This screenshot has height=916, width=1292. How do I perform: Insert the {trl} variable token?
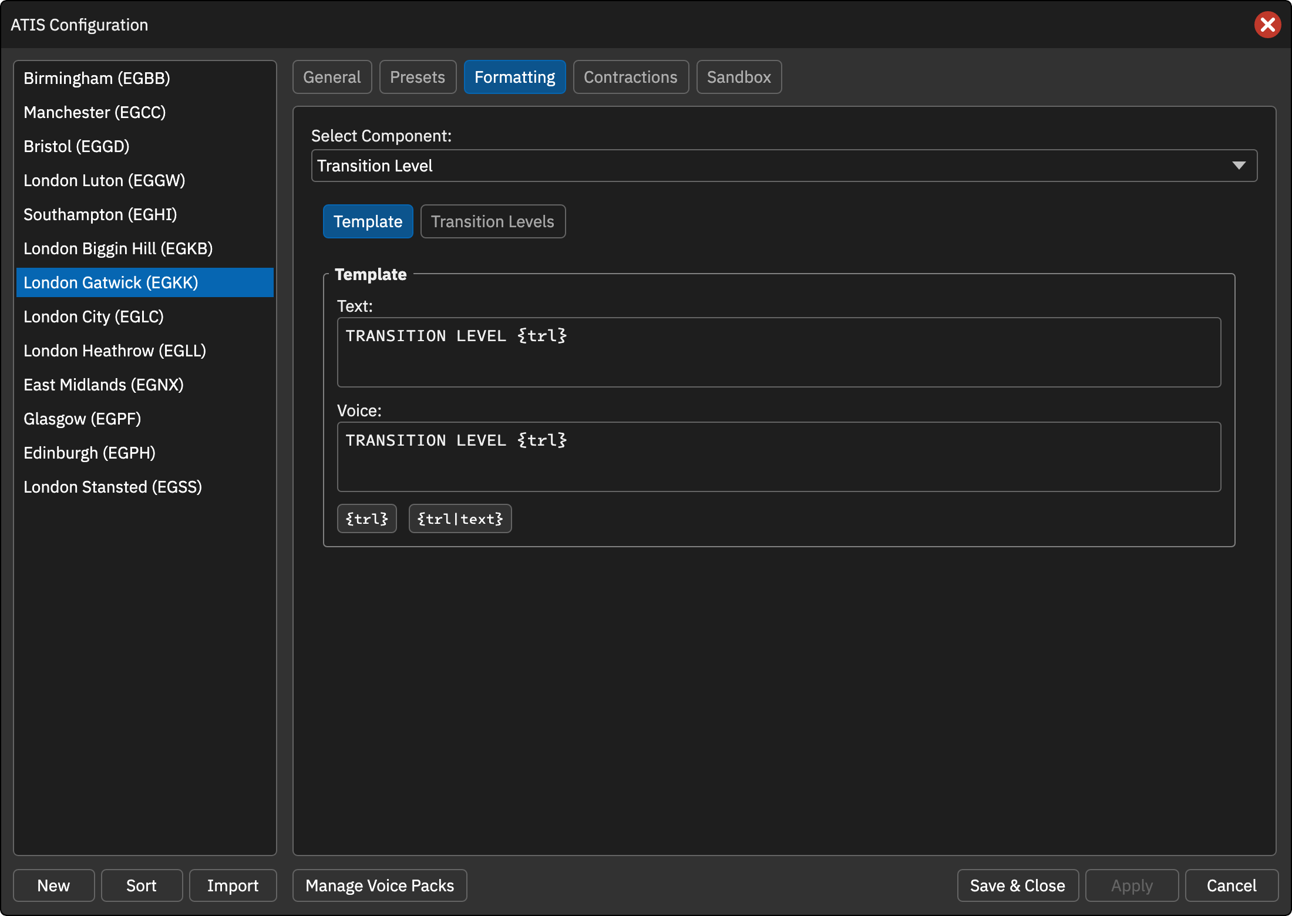tap(367, 518)
